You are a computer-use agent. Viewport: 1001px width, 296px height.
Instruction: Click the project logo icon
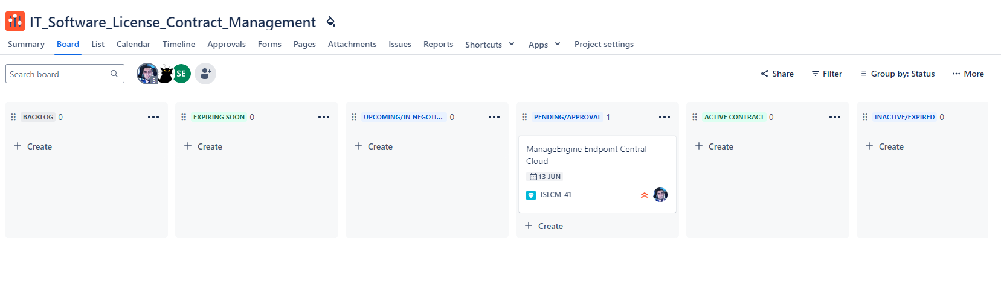tap(15, 21)
